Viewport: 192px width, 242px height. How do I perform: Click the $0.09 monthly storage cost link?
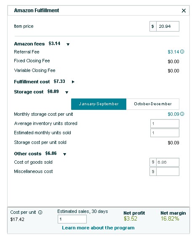pos(173,114)
